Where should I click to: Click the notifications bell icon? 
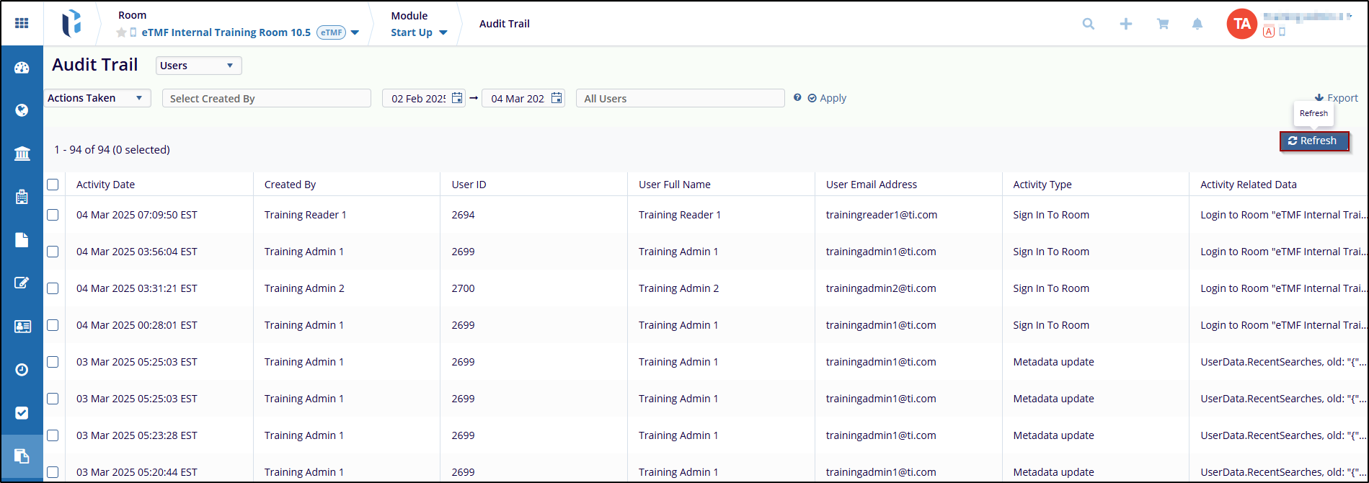click(1197, 24)
